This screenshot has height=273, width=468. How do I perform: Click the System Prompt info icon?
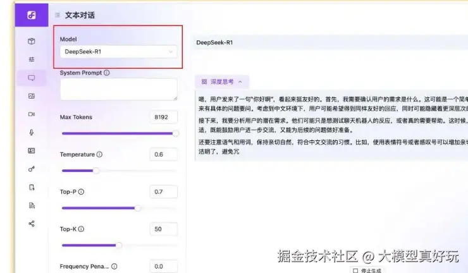click(106, 73)
